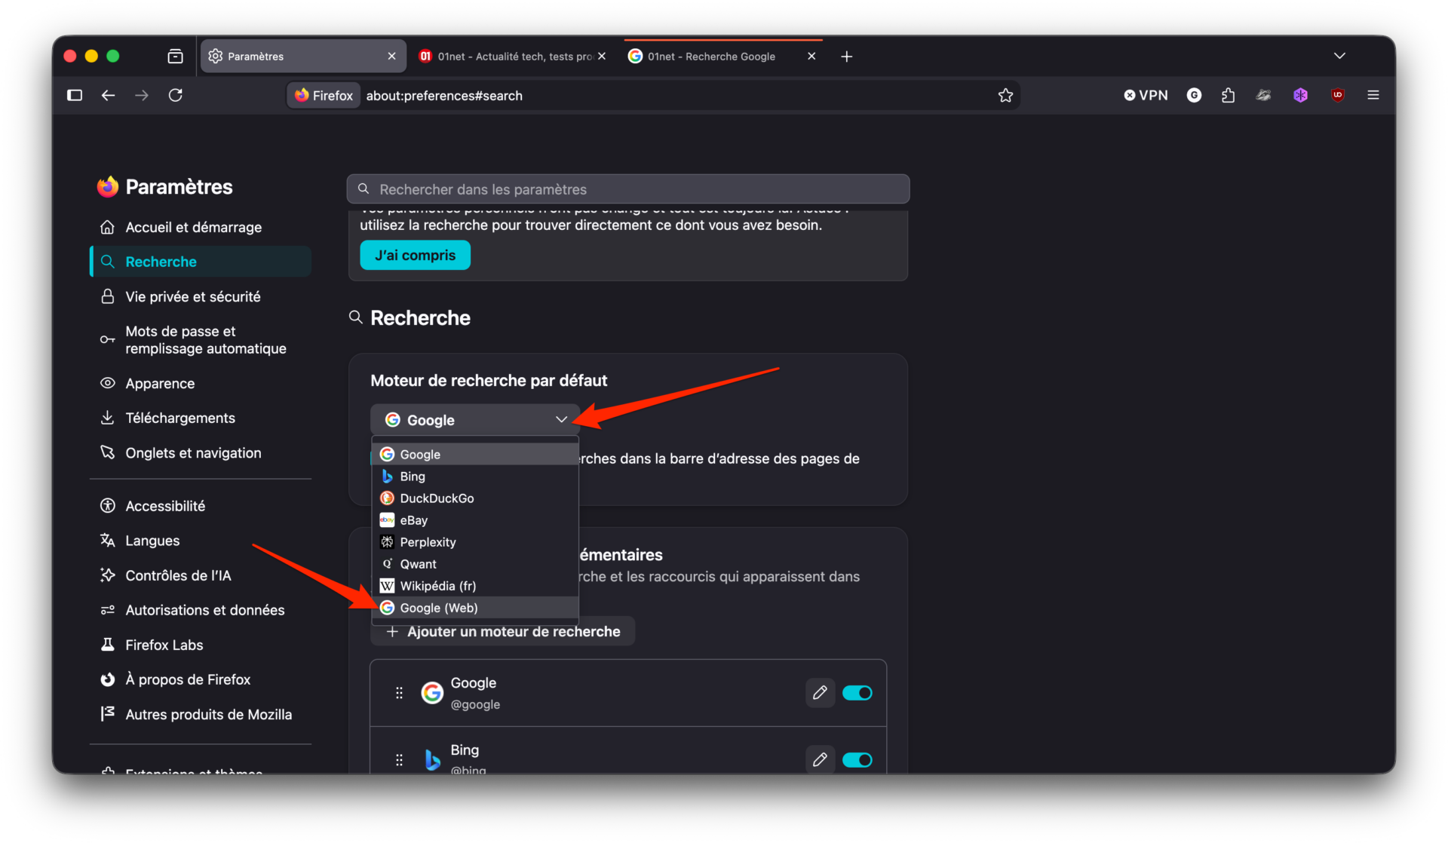Viewport: 1448px width, 843px height.
Task: Reload the current page
Action: click(x=176, y=95)
